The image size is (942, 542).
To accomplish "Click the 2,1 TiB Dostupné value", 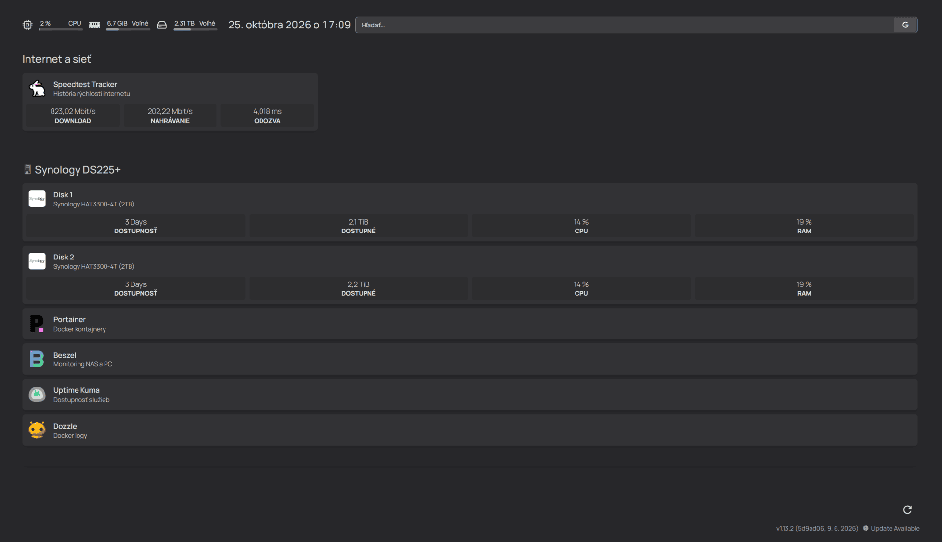I will pyautogui.click(x=359, y=222).
